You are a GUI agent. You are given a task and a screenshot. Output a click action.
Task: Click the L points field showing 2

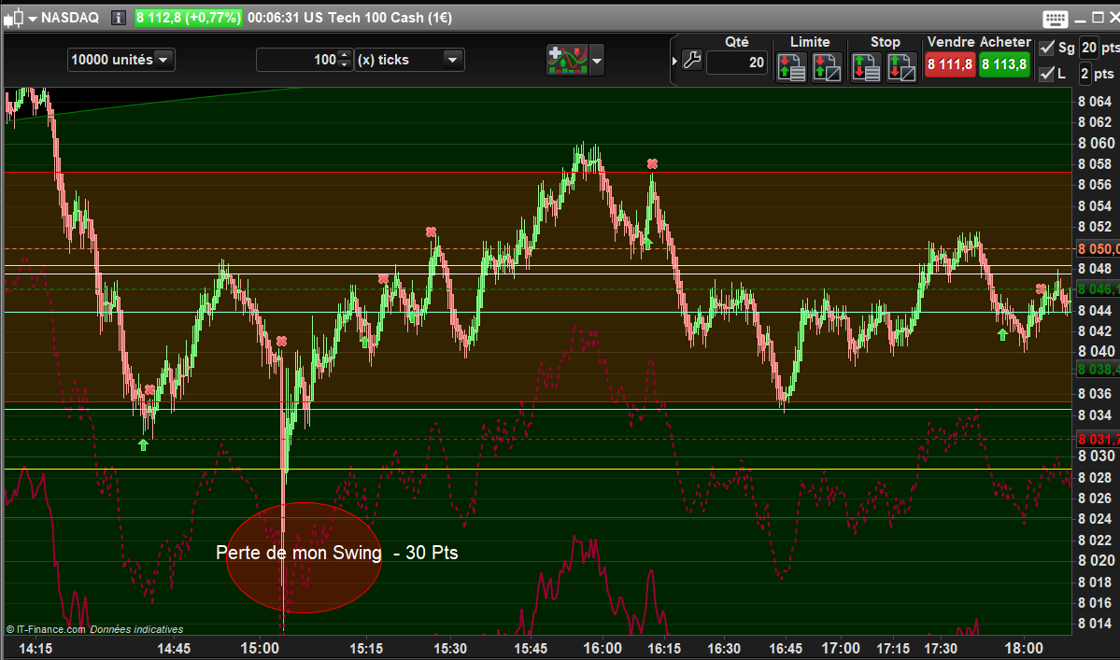[1085, 74]
